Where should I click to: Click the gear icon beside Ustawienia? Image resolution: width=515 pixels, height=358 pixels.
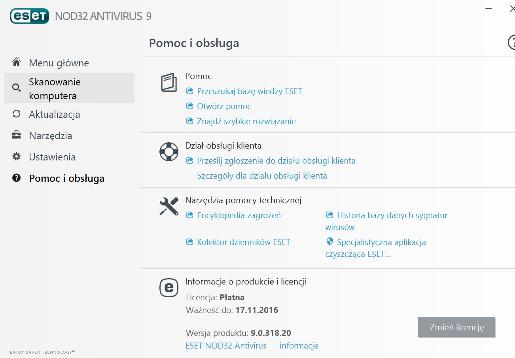pyautogui.click(x=16, y=156)
